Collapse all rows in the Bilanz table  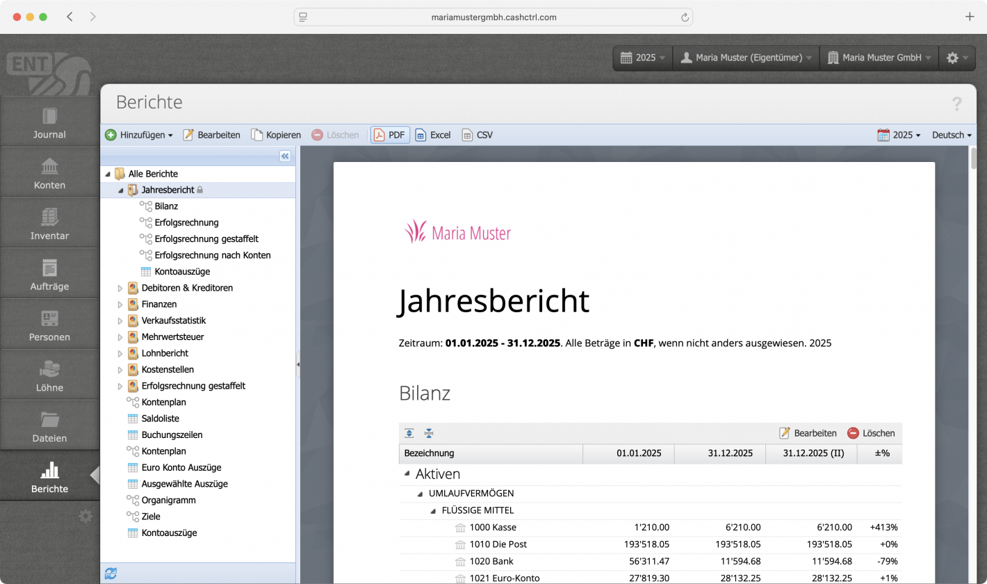429,432
